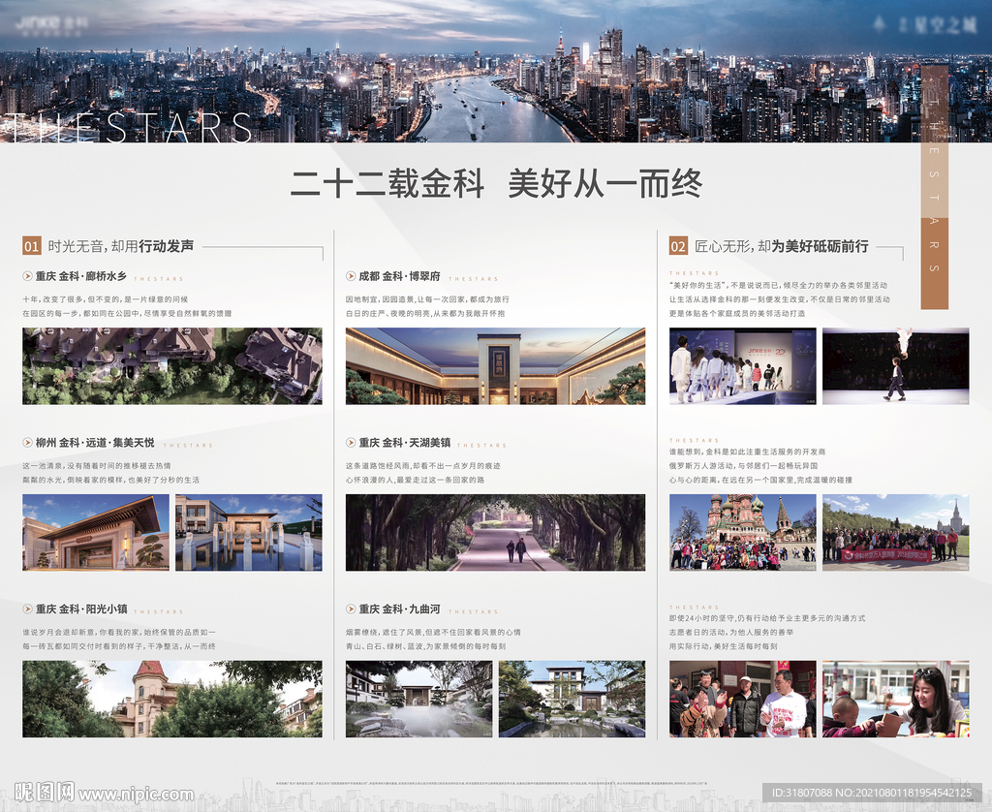Click the 星空之城 logo in the header
The image size is (992, 812).
pos(925,25)
